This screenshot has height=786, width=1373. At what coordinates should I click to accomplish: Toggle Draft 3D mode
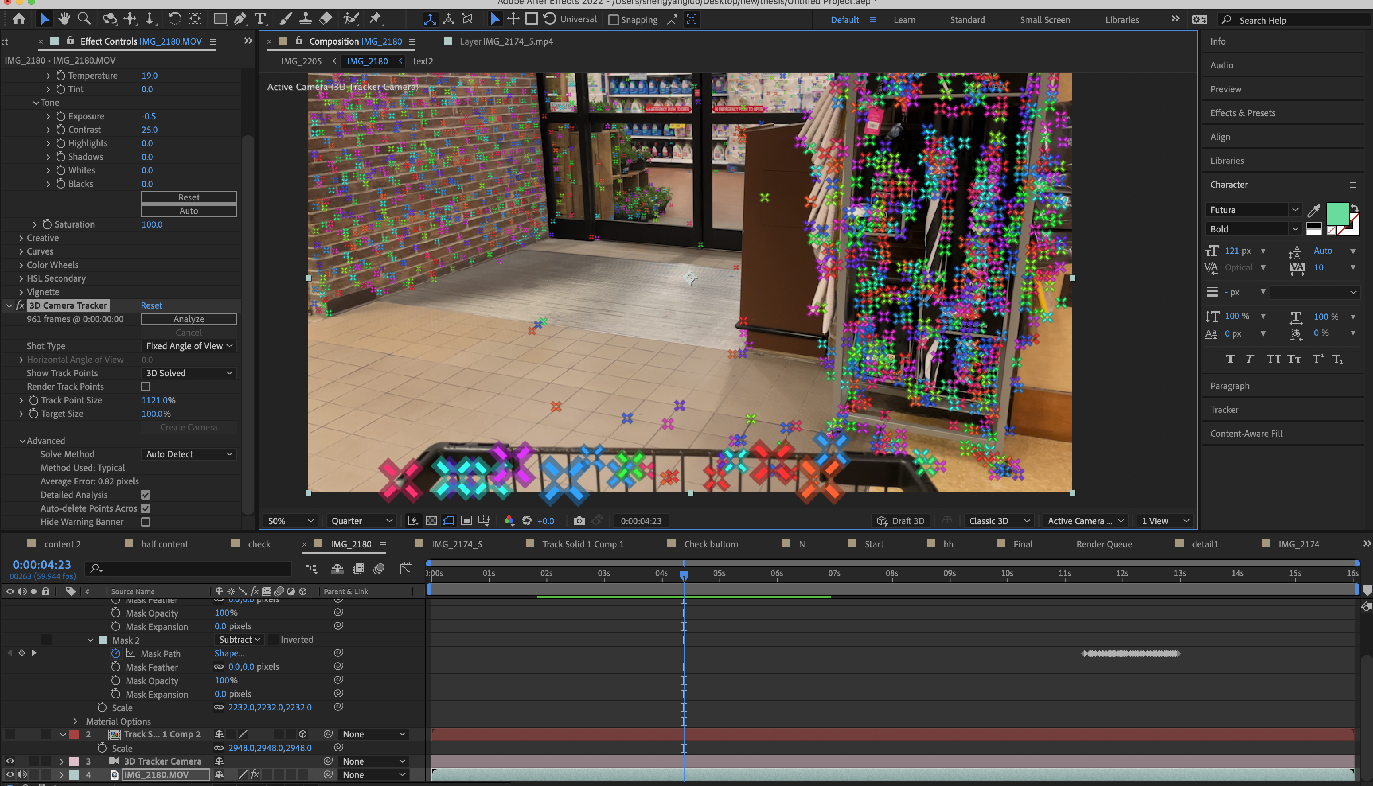[x=900, y=521]
